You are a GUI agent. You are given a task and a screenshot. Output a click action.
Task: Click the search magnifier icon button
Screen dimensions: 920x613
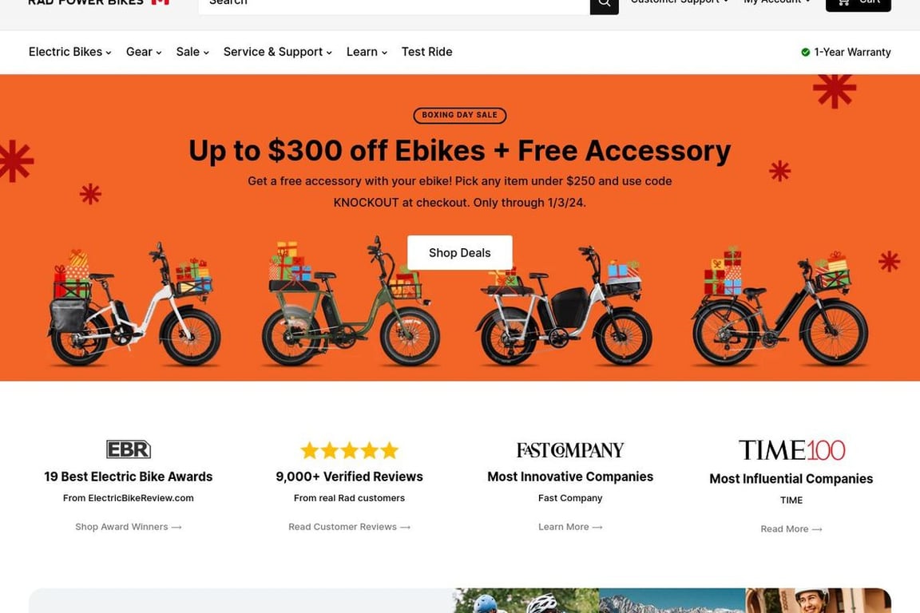(604, 5)
